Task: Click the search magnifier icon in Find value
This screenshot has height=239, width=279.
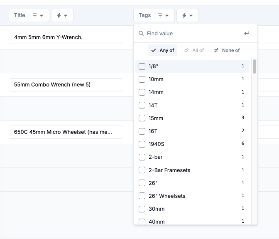Action: click(141, 33)
